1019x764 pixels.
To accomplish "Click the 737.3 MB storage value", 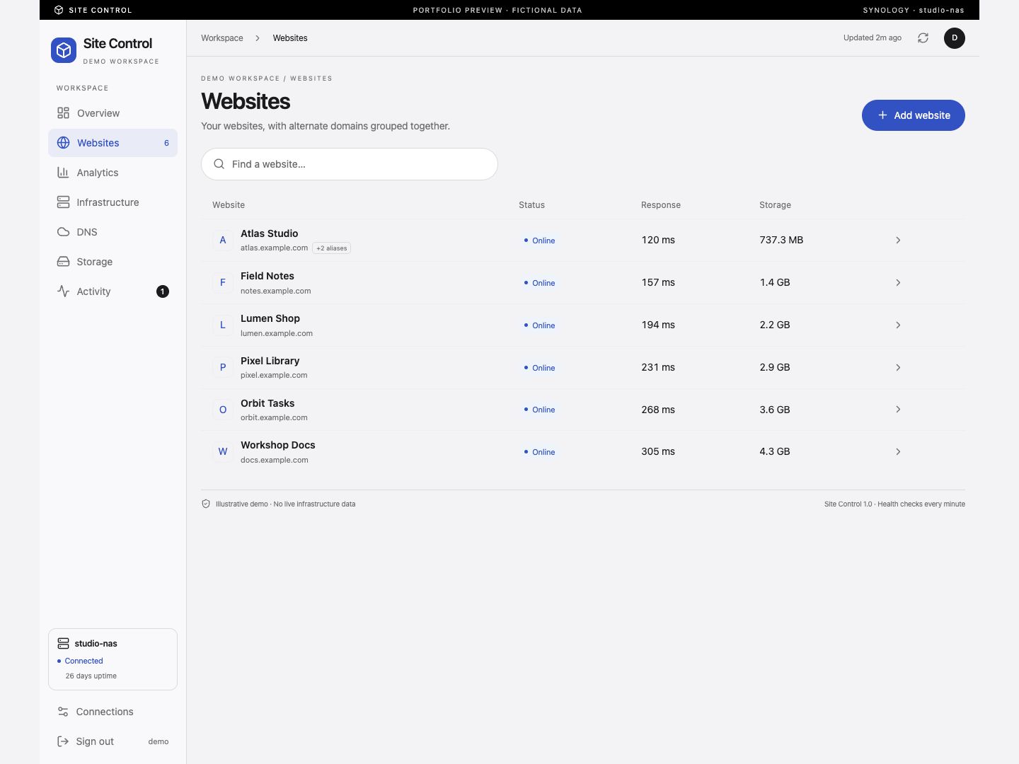I will pos(781,240).
